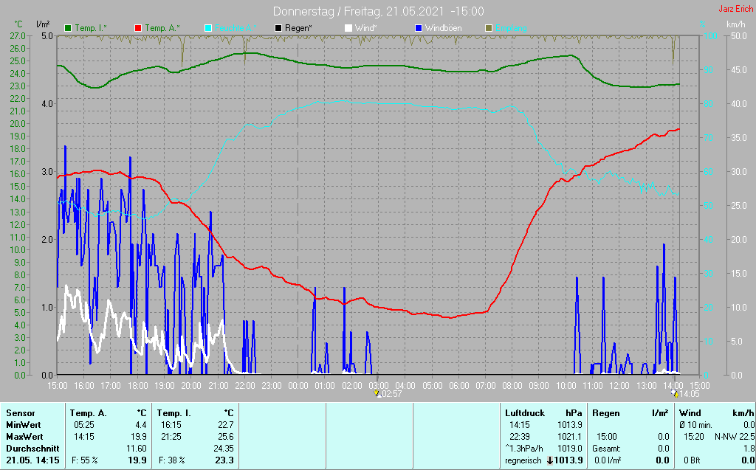This screenshot has height=470, width=756.
Task: Click the wind average value "1.8"
Action: [749, 449]
